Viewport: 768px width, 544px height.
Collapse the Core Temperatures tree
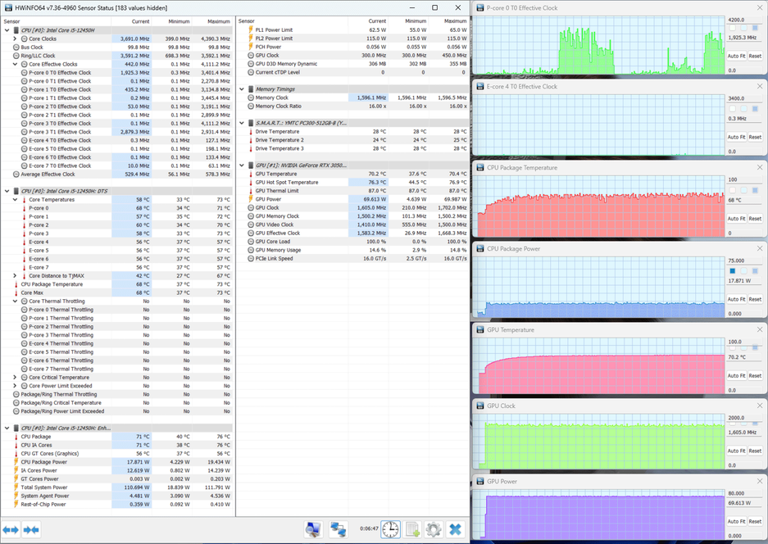pos(16,199)
